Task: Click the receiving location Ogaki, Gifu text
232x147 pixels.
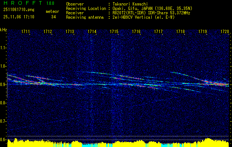Action: coord(152,8)
